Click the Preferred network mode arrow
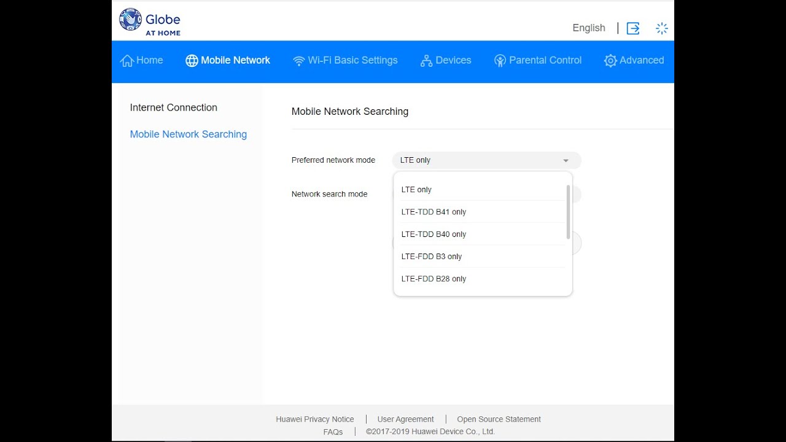 point(566,161)
